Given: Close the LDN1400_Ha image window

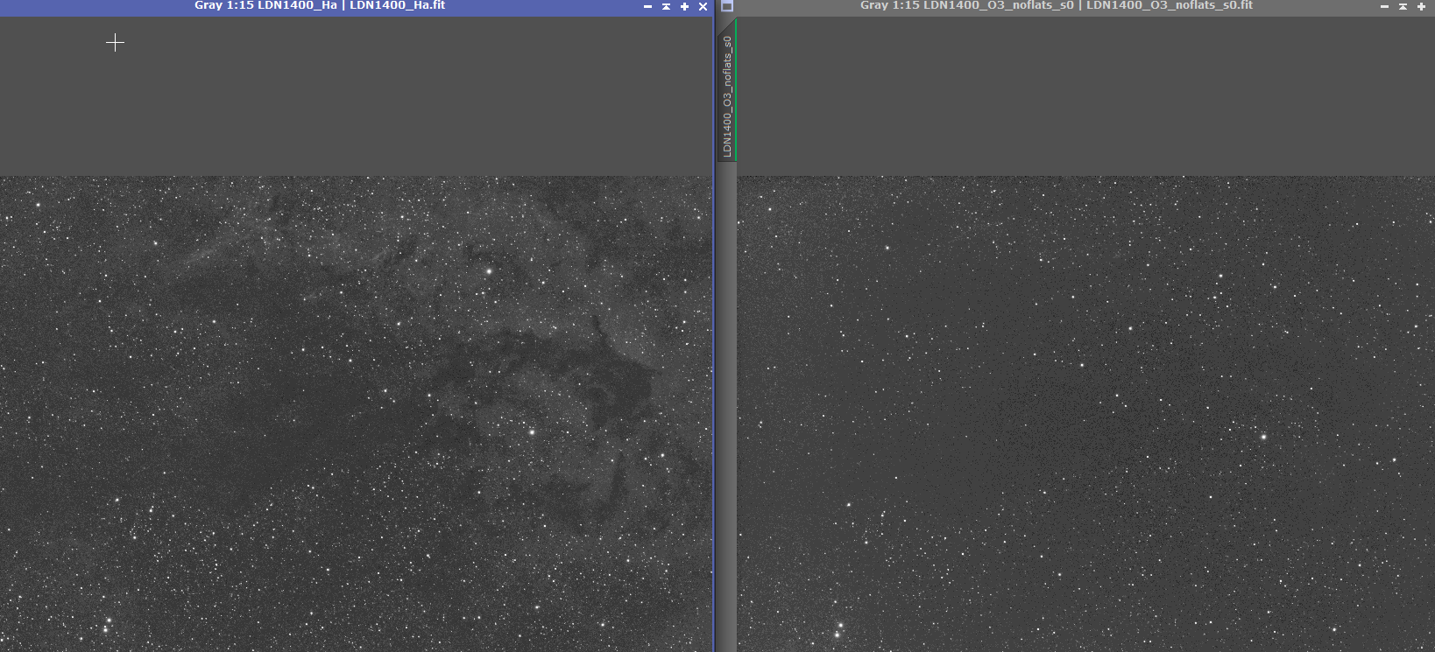Looking at the screenshot, I should pyautogui.click(x=703, y=6).
